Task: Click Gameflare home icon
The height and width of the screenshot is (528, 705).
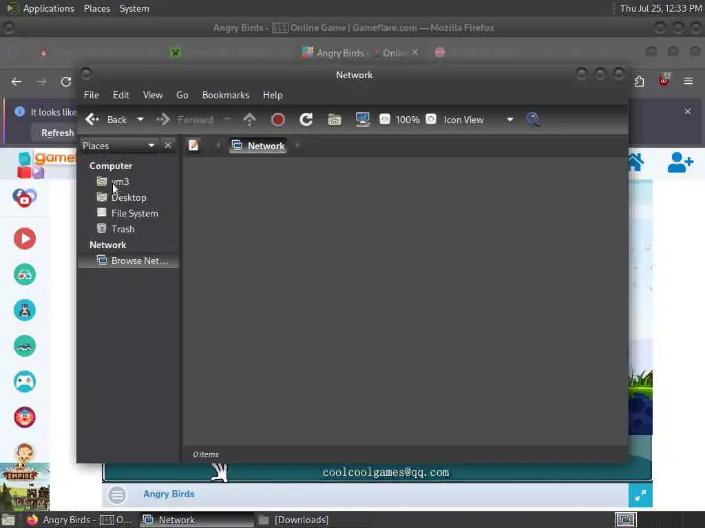Action: (635, 162)
